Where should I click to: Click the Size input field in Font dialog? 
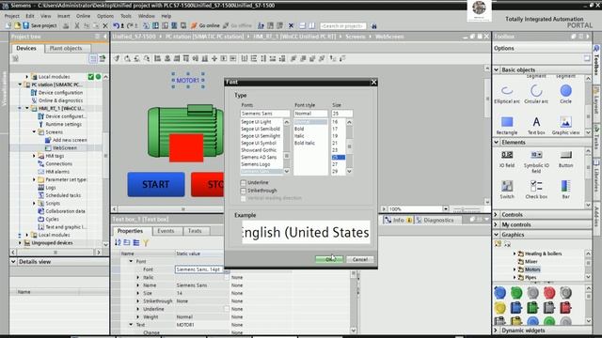click(342, 114)
